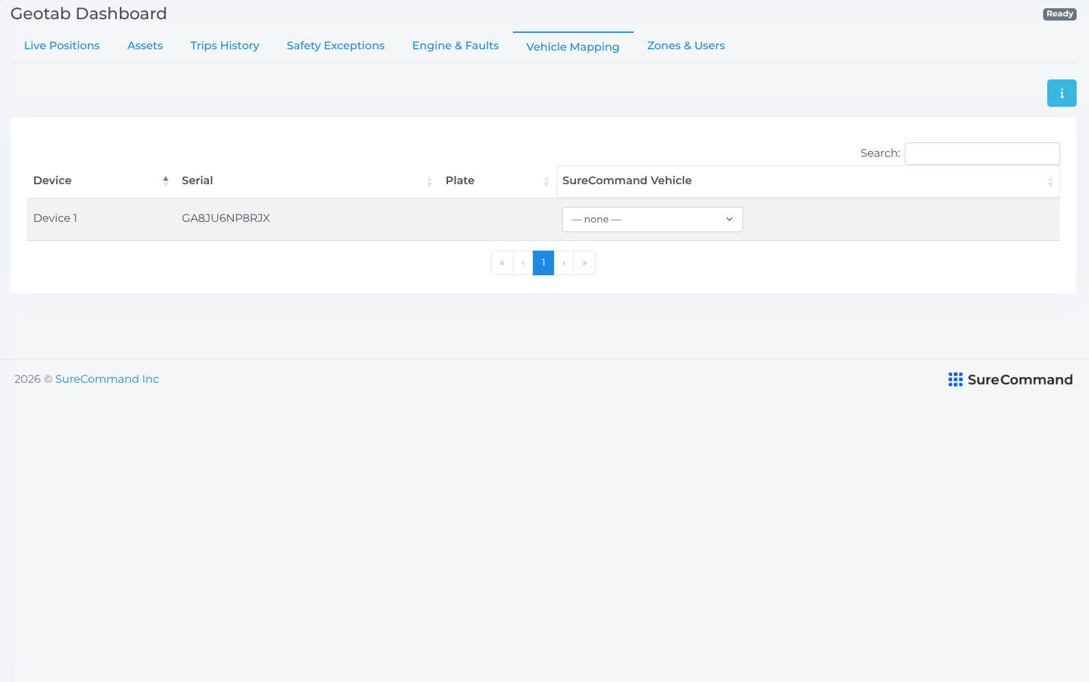Open the Zones & Users tab
This screenshot has height=682, width=1089.
click(686, 45)
